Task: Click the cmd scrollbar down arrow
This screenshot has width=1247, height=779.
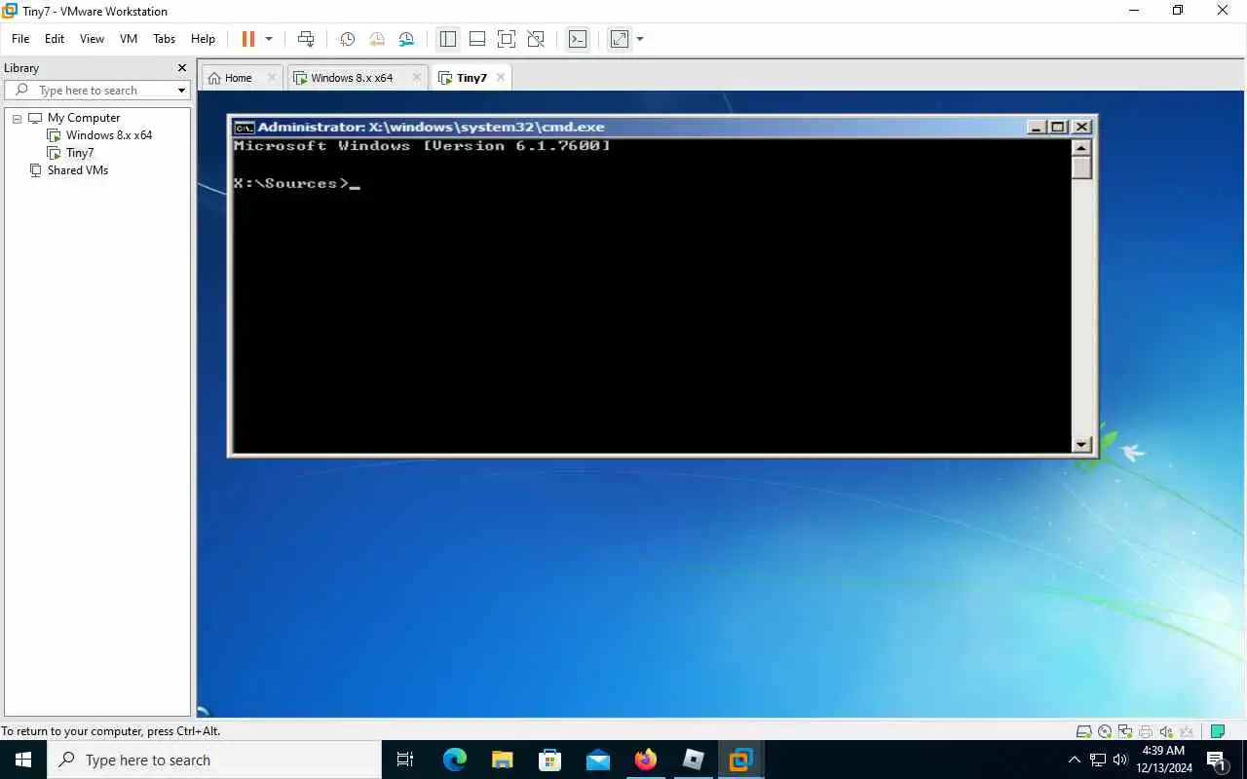Action: coord(1081,445)
